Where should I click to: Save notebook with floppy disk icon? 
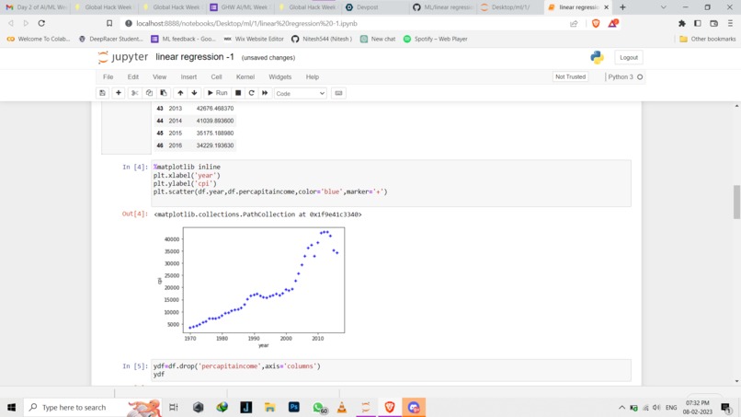tap(102, 93)
